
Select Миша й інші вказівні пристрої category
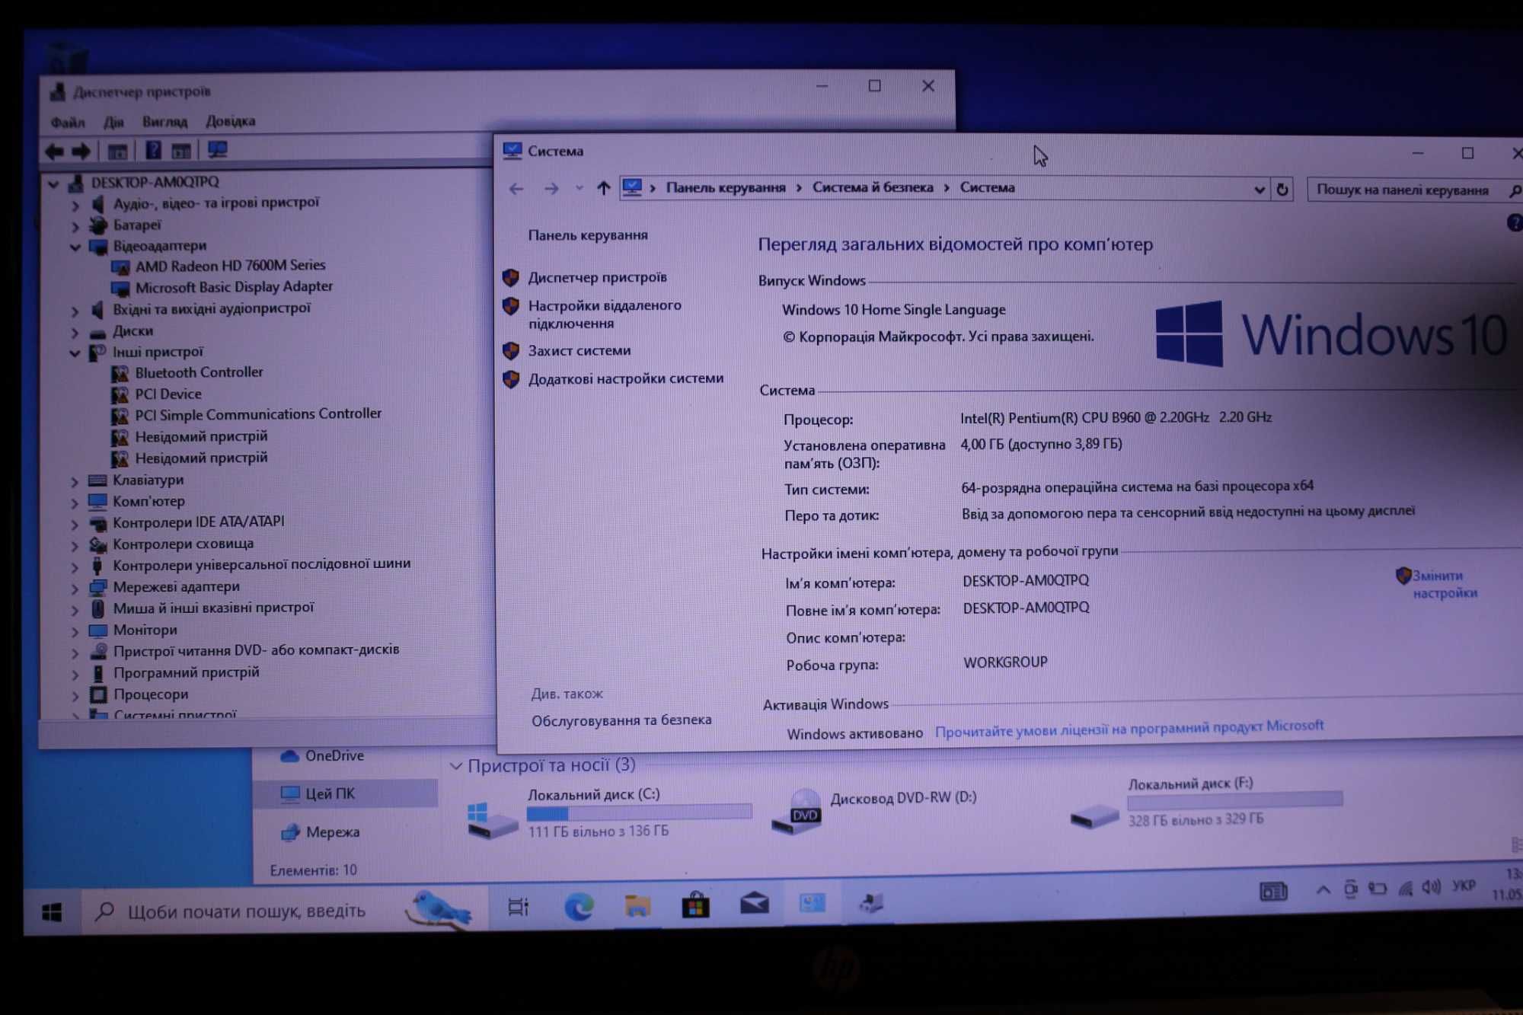tap(213, 608)
